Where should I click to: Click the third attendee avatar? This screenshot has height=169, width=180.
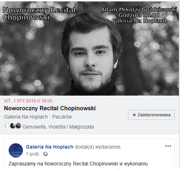click(18, 126)
